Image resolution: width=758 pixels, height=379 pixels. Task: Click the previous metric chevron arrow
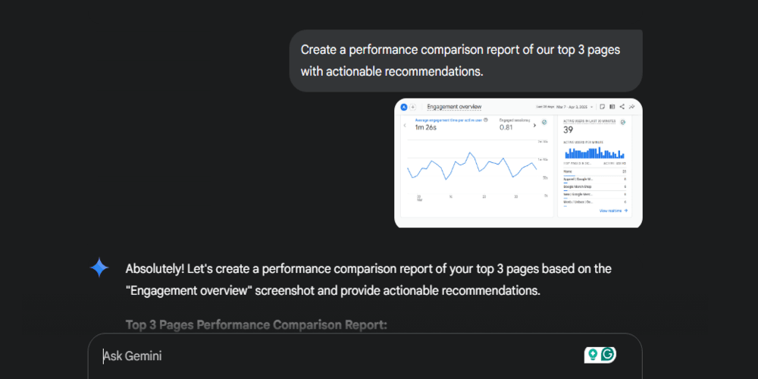[x=405, y=125]
